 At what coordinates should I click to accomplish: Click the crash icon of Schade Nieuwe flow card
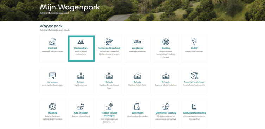(x=109, y=76)
